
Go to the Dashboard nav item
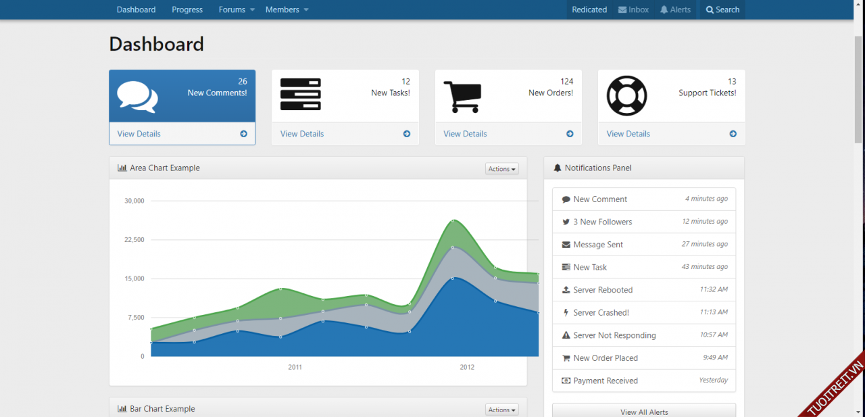(x=136, y=9)
